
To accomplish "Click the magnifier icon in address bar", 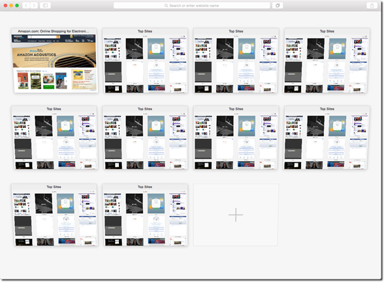I will (x=166, y=6).
